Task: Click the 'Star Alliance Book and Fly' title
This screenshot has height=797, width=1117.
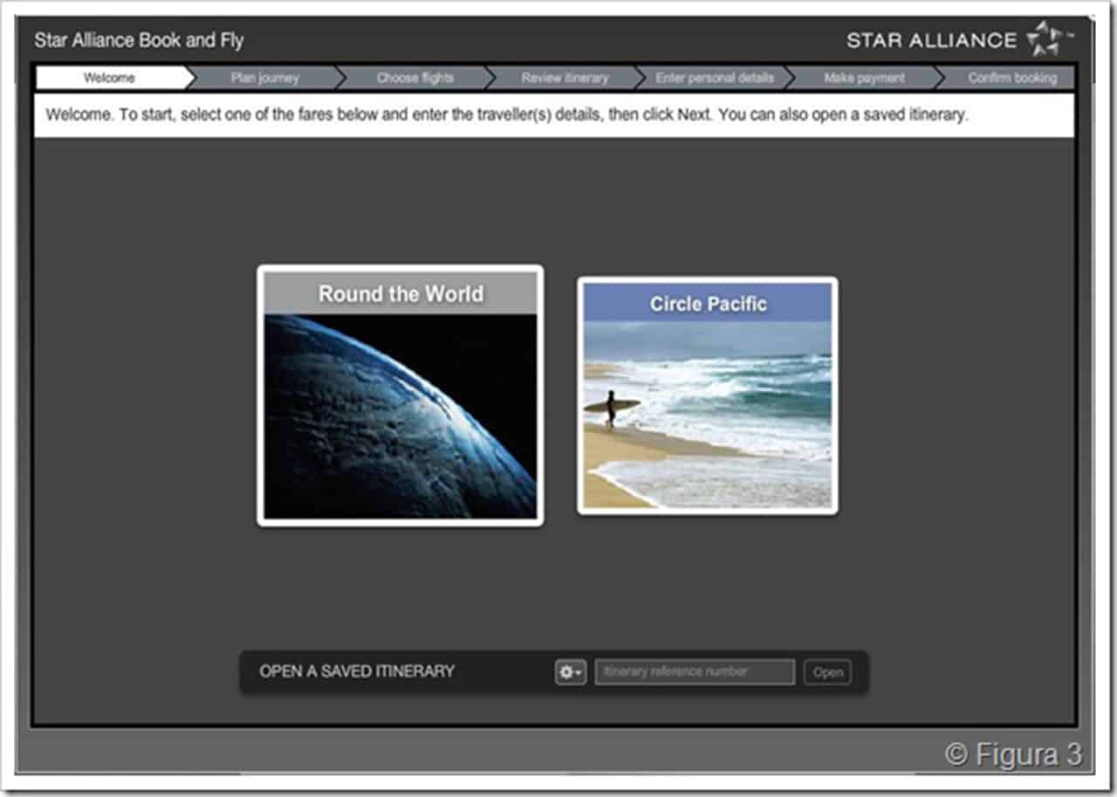Action: tap(139, 40)
